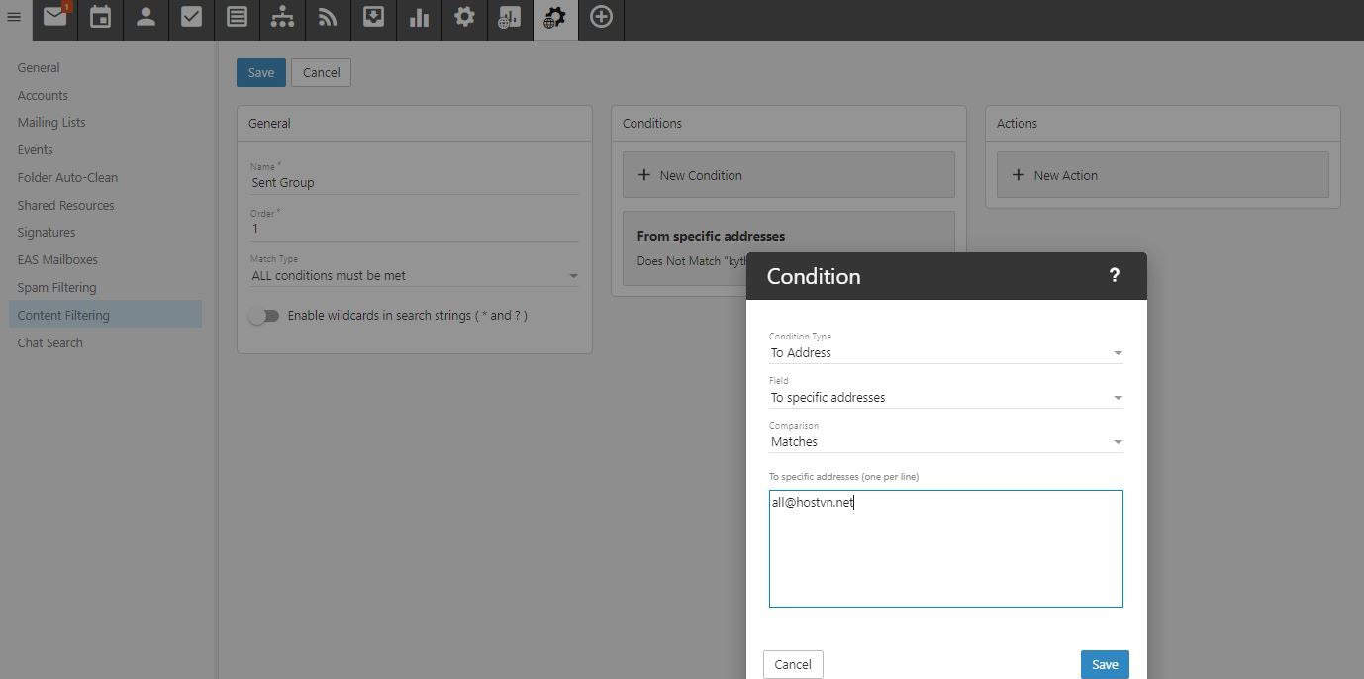
Task: Go to Spam Filtering in sidebar
Action: [56, 288]
